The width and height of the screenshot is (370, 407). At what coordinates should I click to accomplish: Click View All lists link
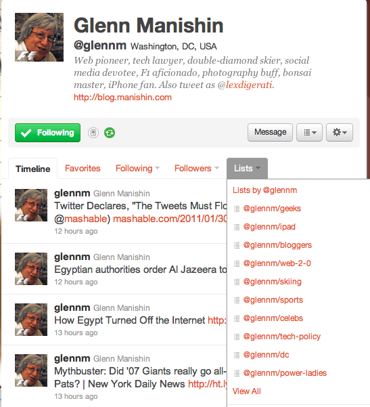coord(247,391)
